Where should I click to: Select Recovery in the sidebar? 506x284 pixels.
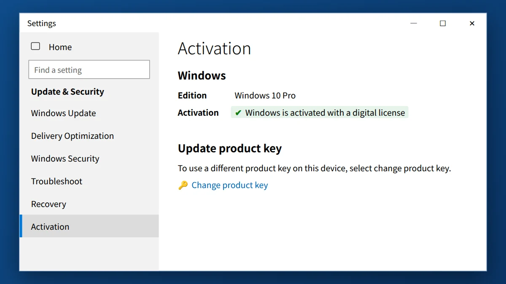[89, 204]
